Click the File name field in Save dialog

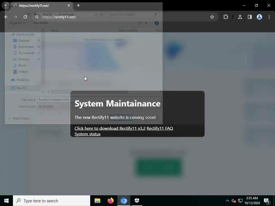[x=99, y=100]
